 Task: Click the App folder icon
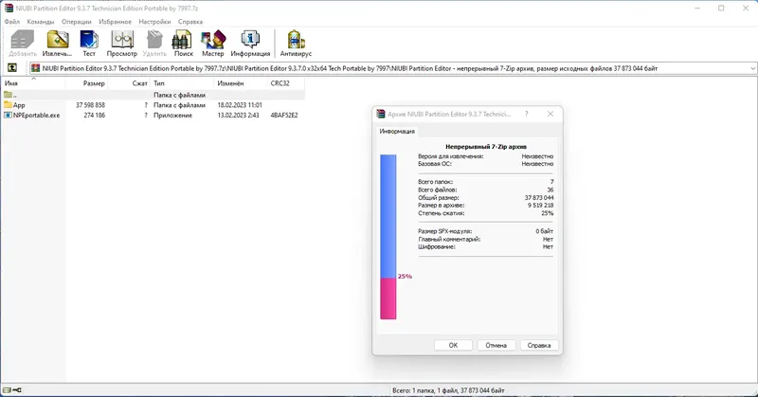[8, 105]
